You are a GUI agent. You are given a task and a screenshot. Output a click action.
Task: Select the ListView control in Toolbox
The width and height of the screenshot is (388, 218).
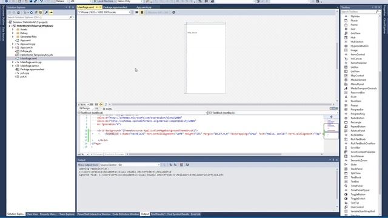[355, 71]
